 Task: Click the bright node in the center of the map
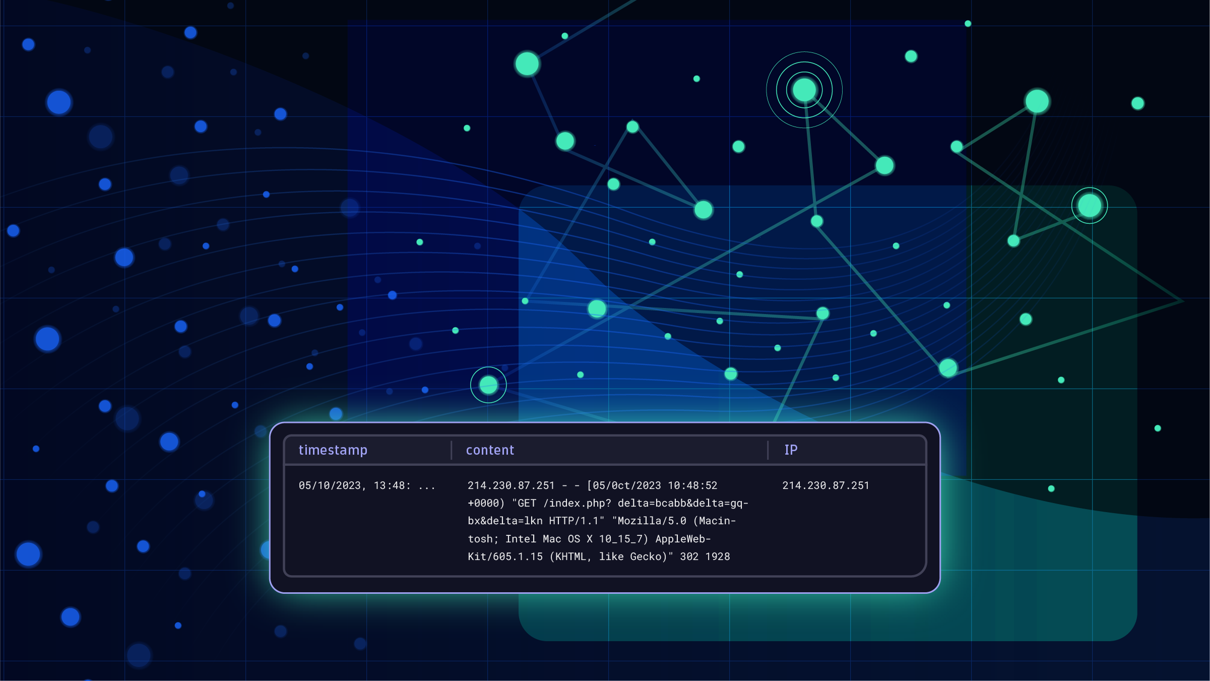(597, 309)
